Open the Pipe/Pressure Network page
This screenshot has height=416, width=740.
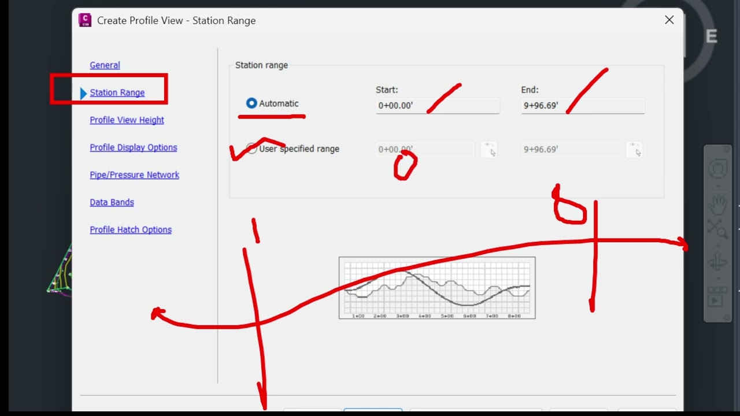pos(134,175)
